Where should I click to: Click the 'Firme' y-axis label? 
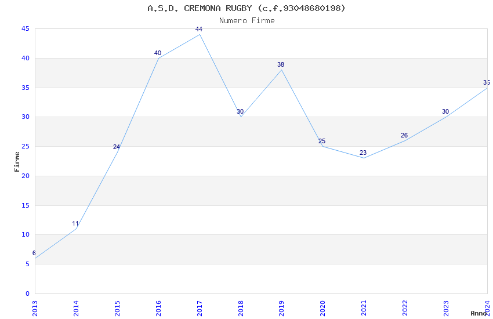pos(17,162)
